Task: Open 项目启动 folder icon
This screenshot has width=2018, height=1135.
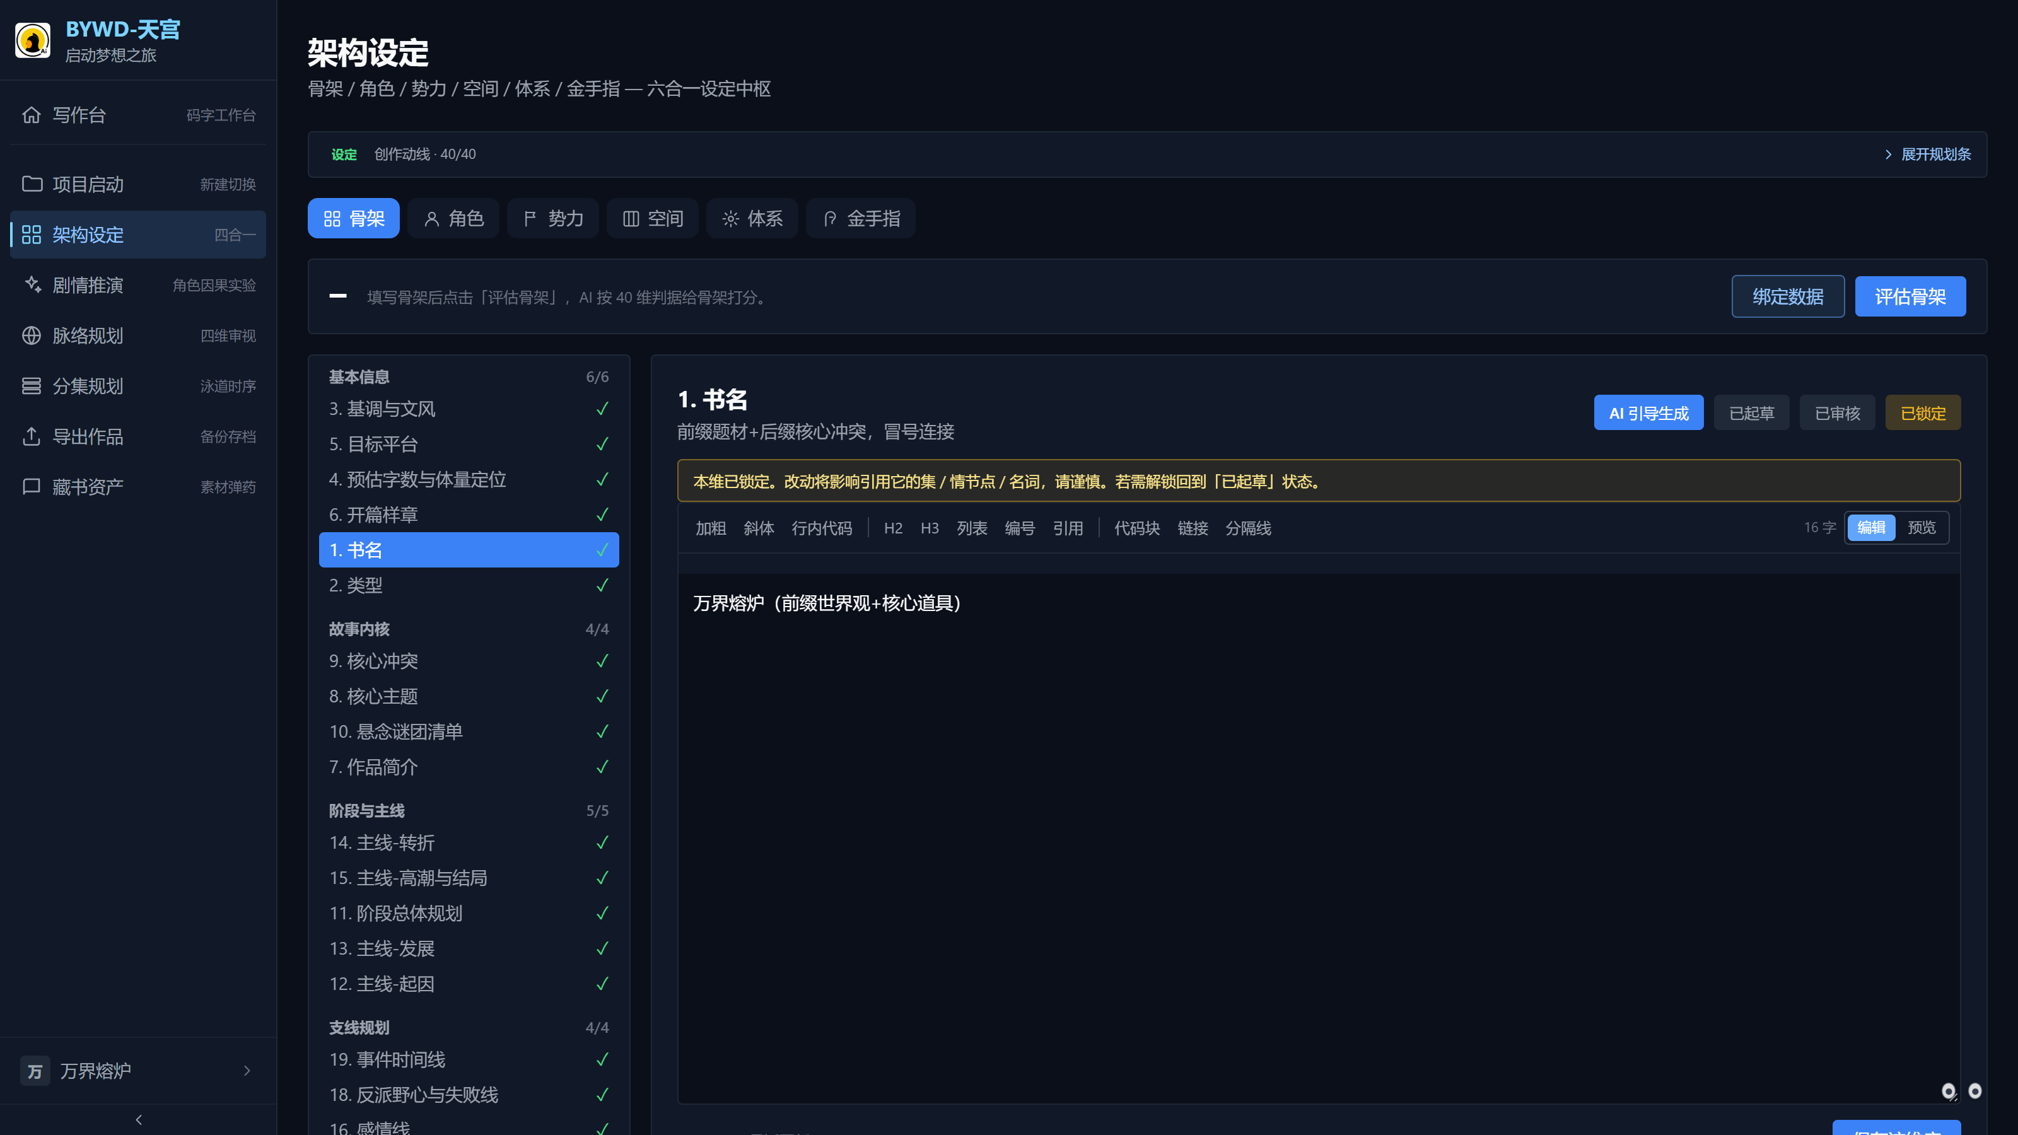Action: coord(32,184)
